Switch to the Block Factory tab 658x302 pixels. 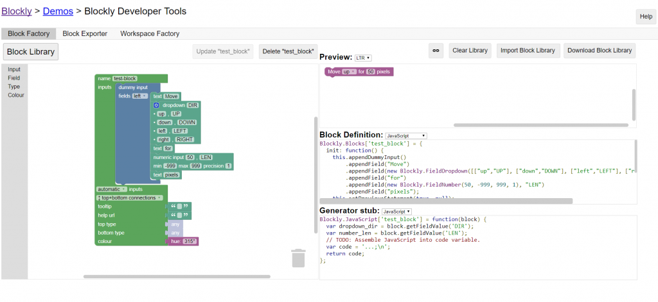(28, 33)
